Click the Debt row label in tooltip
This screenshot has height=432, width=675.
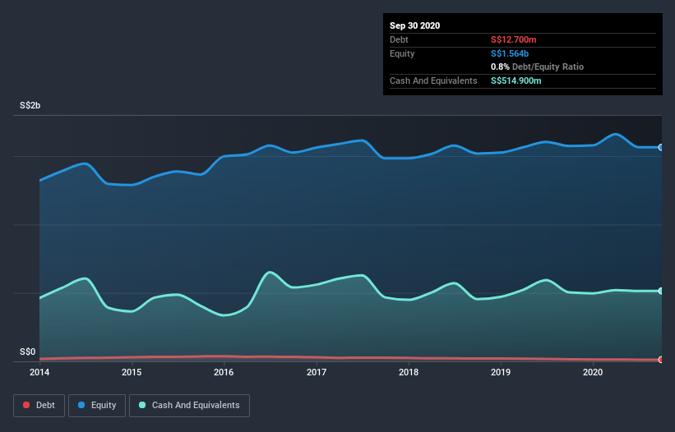pos(399,39)
